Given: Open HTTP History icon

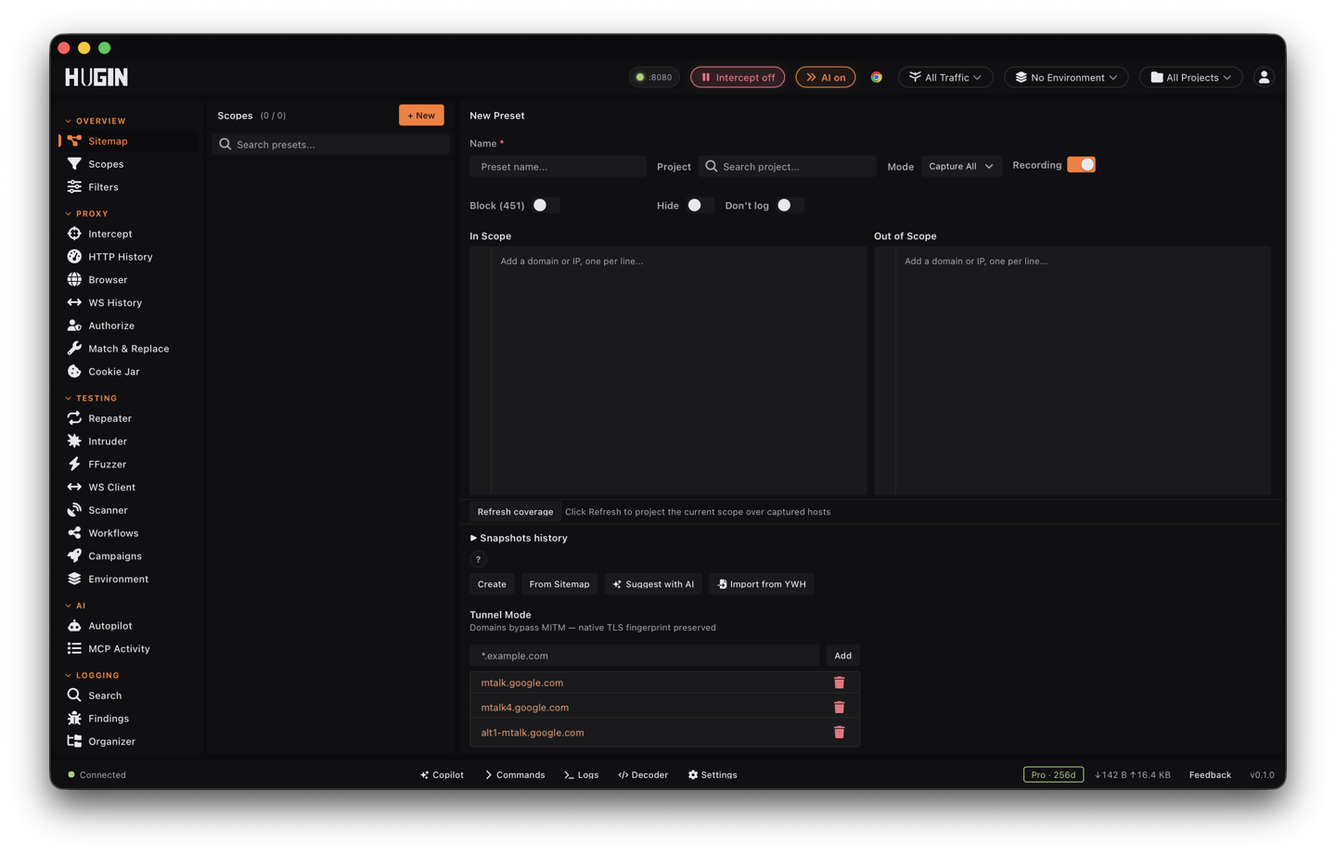Looking at the screenshot, I should [x=74, y=257].
